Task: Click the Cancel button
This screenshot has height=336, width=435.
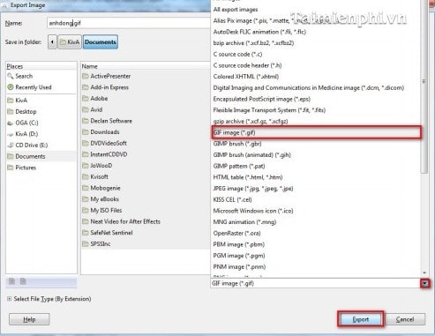Action: [x=405, y=319]
